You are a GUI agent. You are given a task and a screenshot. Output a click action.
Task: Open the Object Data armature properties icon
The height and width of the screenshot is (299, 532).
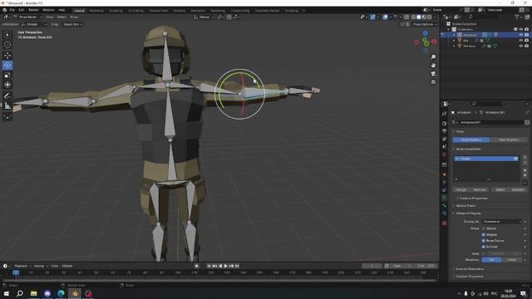click(x=445, y=198)
